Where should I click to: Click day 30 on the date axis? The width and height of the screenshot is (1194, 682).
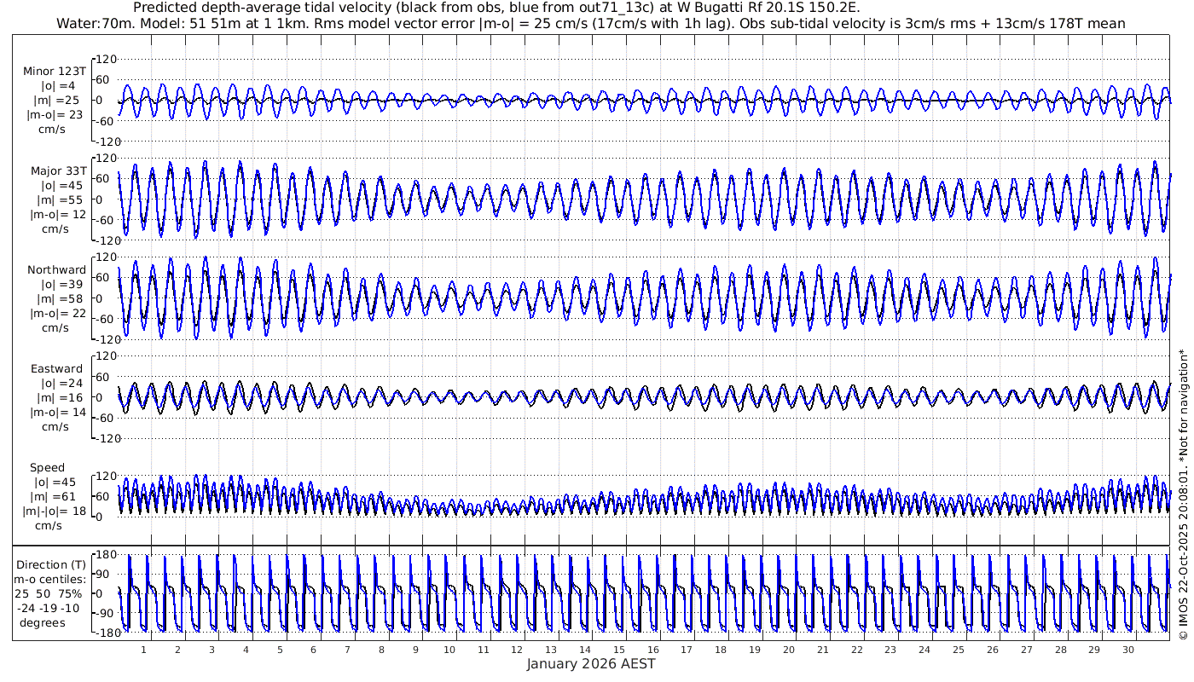(x=1128, y=650)
